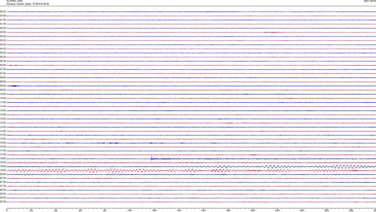Screen dimensions: 376x212
Task: Choose the 07:00 time label
Action: (3, 69)
